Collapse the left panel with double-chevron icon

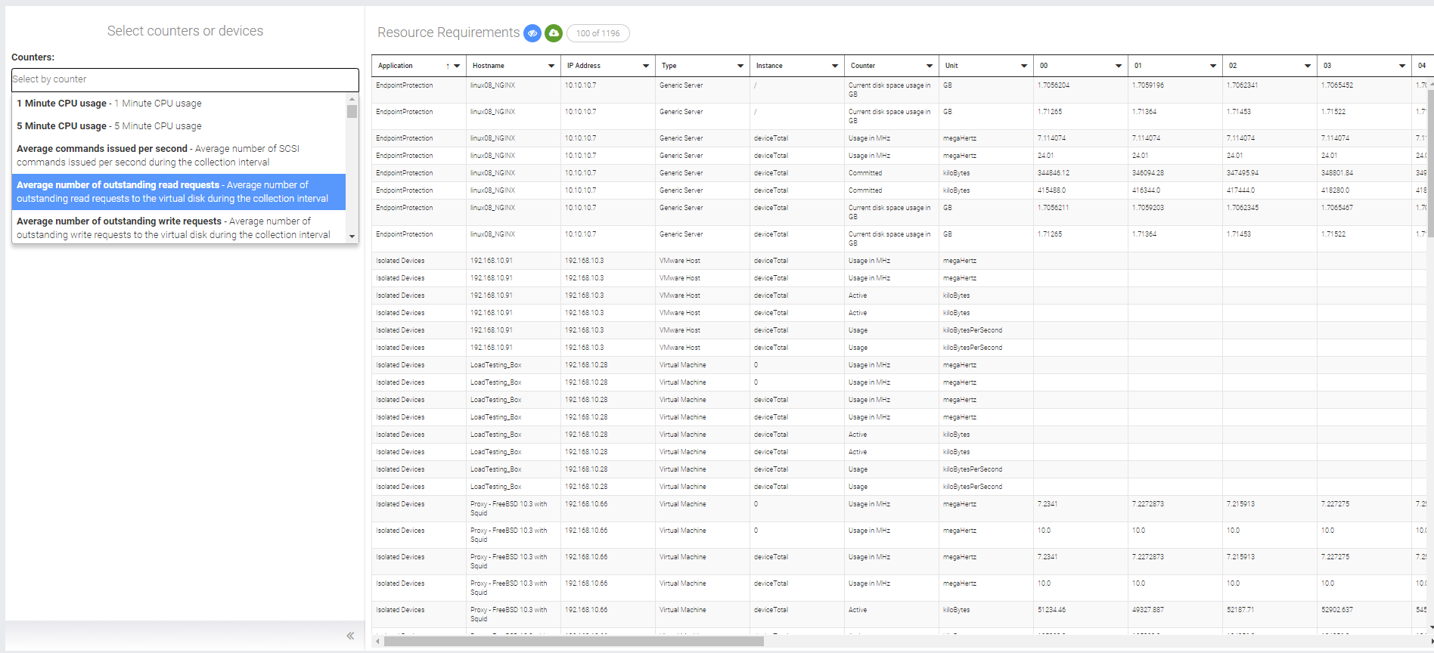click(350, 636)
